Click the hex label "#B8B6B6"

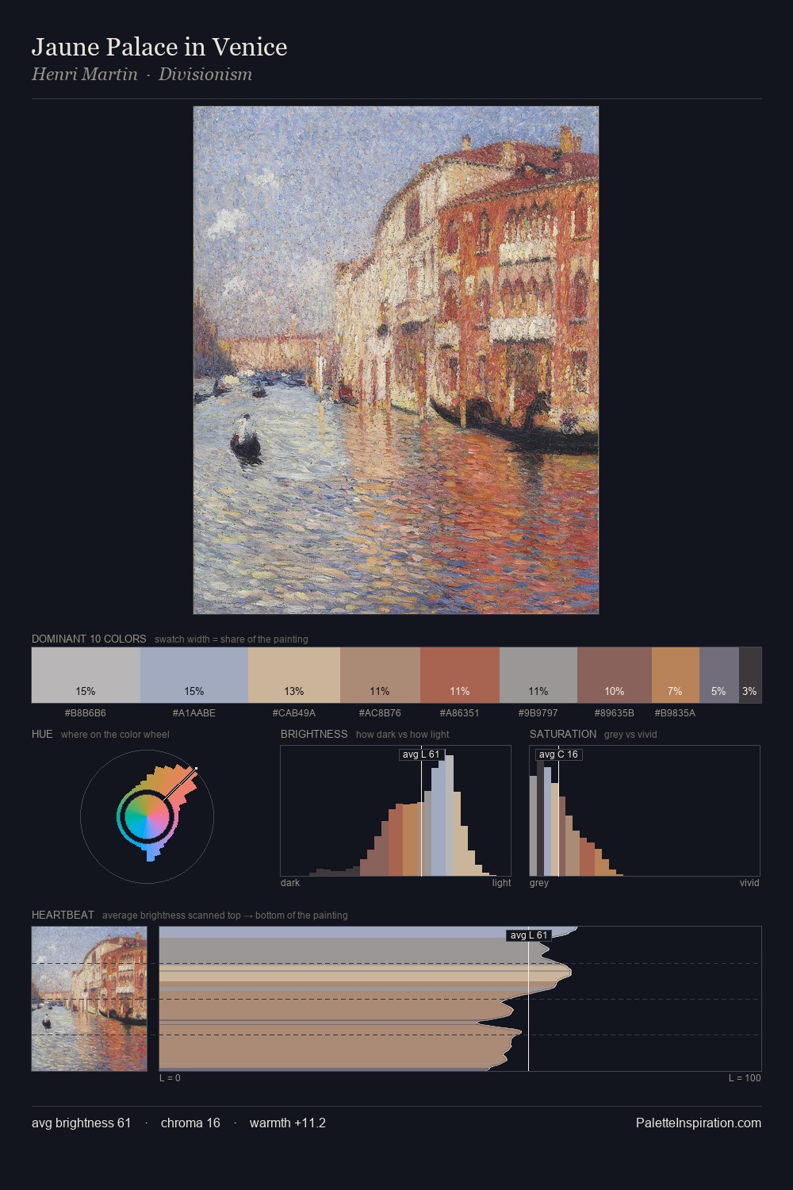coord(86,713)
